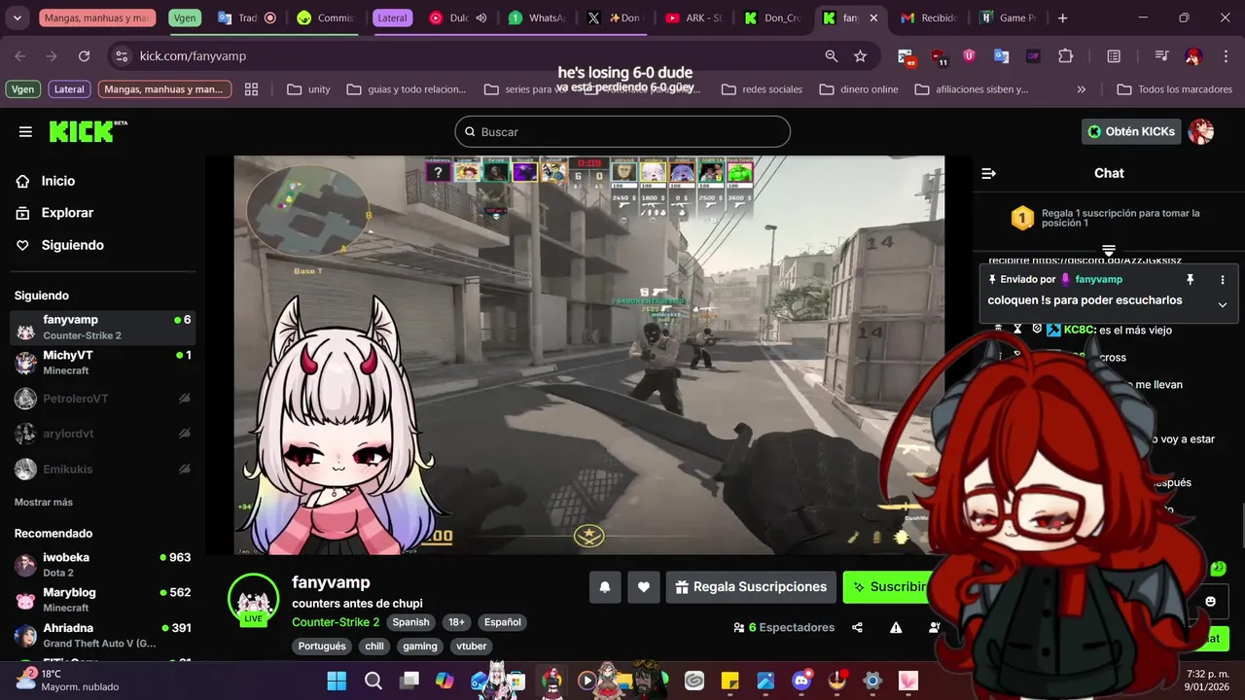This screenshot has height=700, width=1245.
Task: Close the current fanyvamp tab
Action: (873, 17)
